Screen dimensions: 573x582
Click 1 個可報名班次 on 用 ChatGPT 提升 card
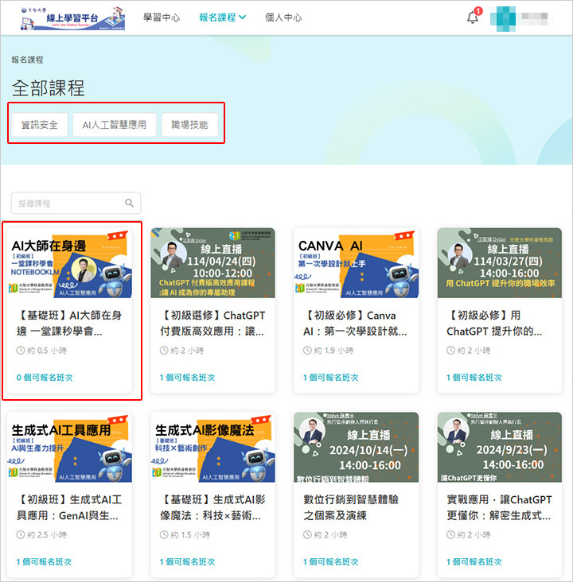point(474,378)
